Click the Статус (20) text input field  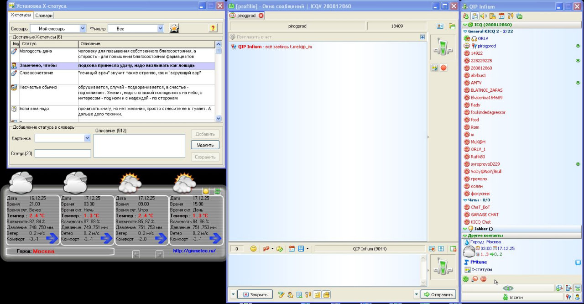click(63, 153)
